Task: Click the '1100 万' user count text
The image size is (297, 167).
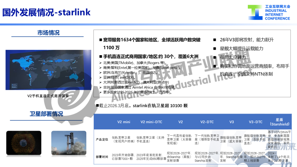Action: click(x=111, y=48)
